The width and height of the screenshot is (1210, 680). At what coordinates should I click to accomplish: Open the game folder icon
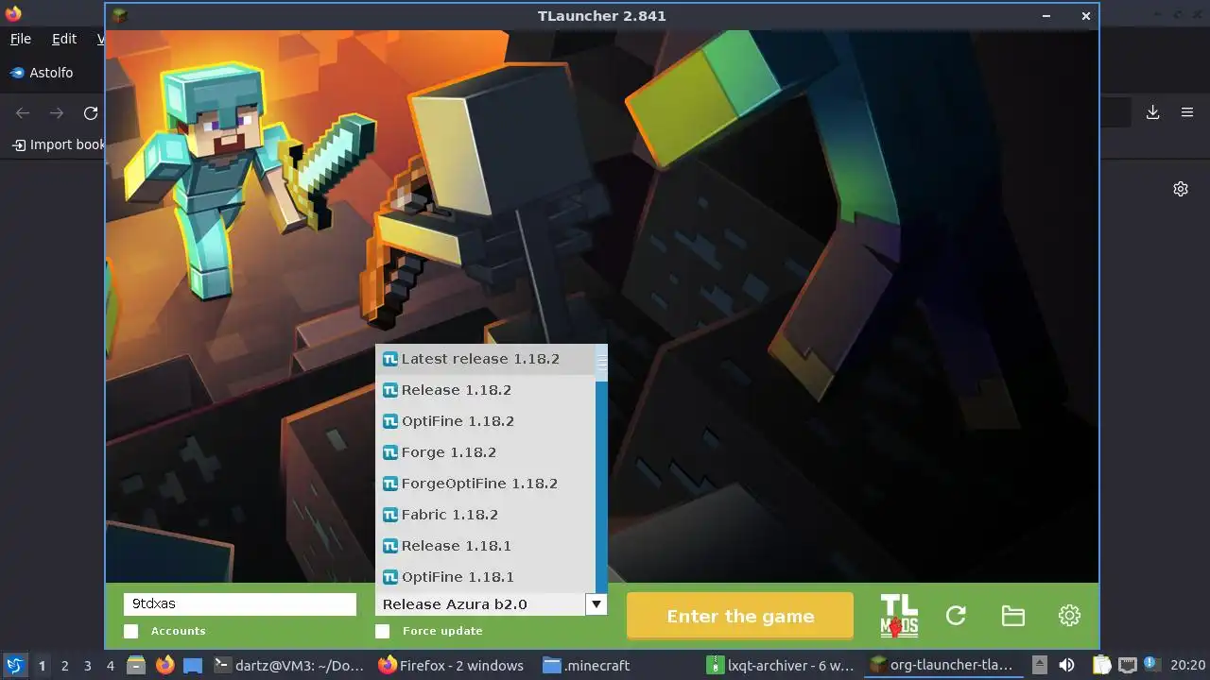[x=1012, y=616]
